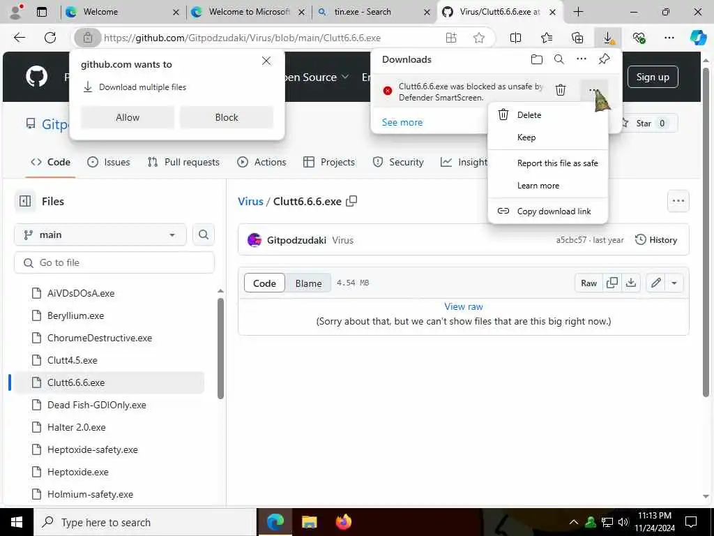Open the tab actions menu icon near the profile
The image size is (714, 536).
tap(41, 13)
